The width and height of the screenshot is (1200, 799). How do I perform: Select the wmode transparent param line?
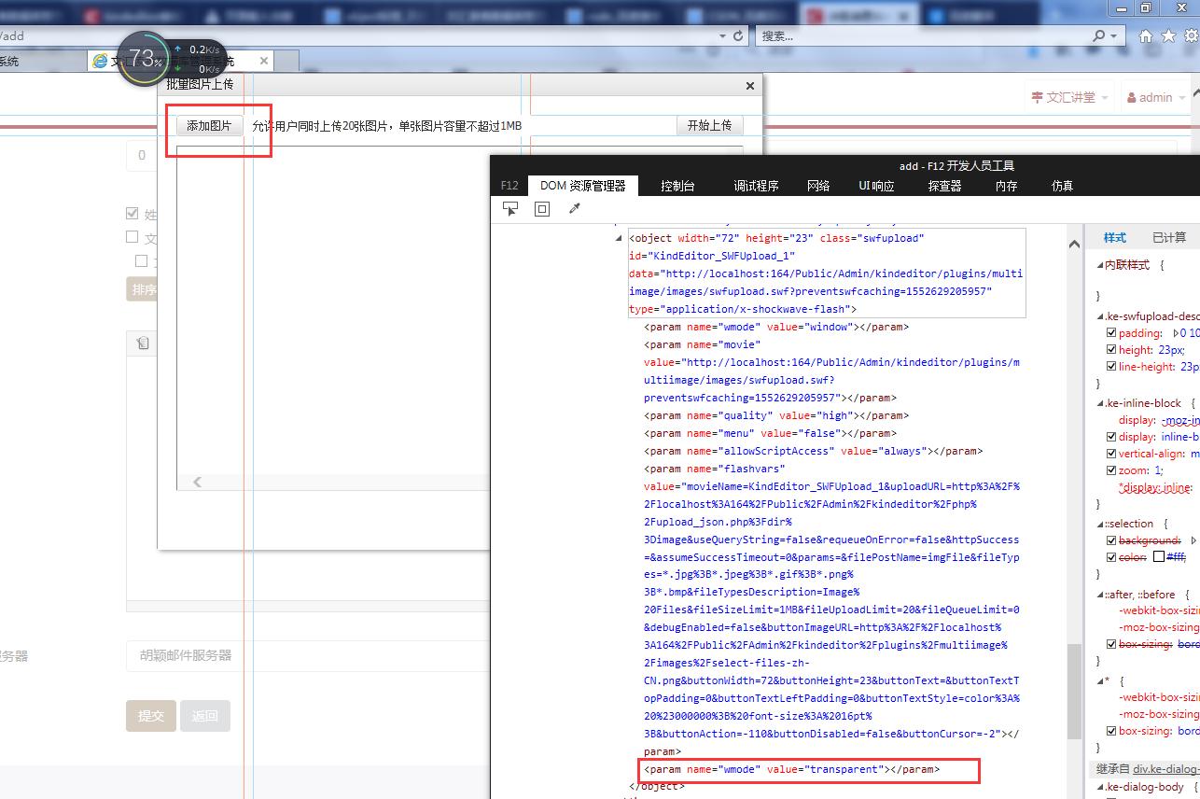pyautogui.click(x=792, y=770)
